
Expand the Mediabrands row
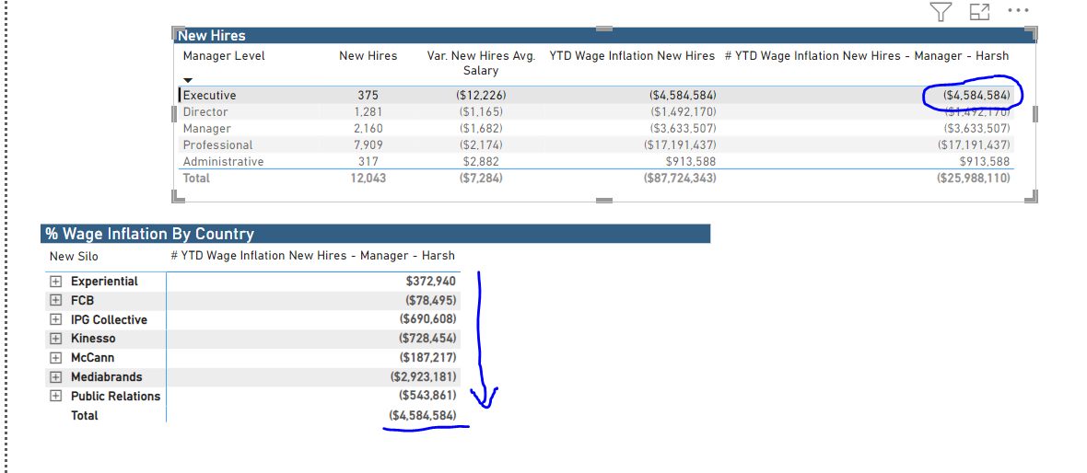click(x=56, y=377)
